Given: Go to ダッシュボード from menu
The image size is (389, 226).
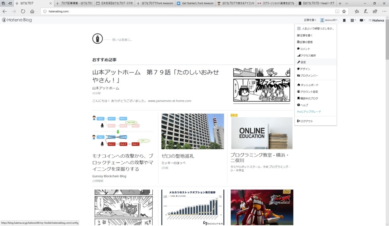Looking at the screenshot, I should pos(316,85).
